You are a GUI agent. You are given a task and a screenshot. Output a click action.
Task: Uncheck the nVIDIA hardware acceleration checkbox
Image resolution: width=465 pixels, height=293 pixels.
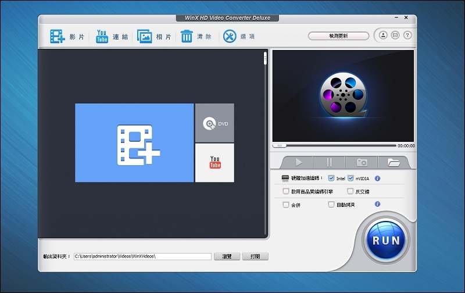351,178
